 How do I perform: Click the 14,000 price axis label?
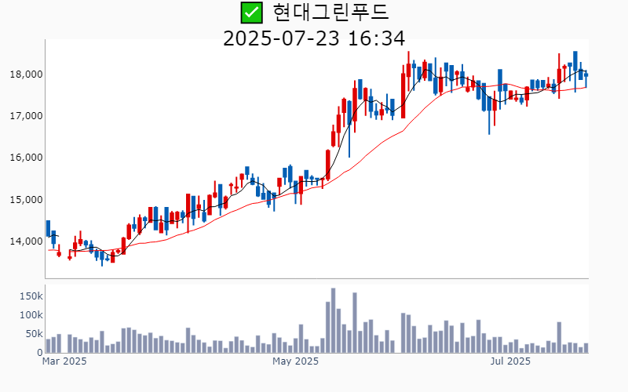pos(26,241)
